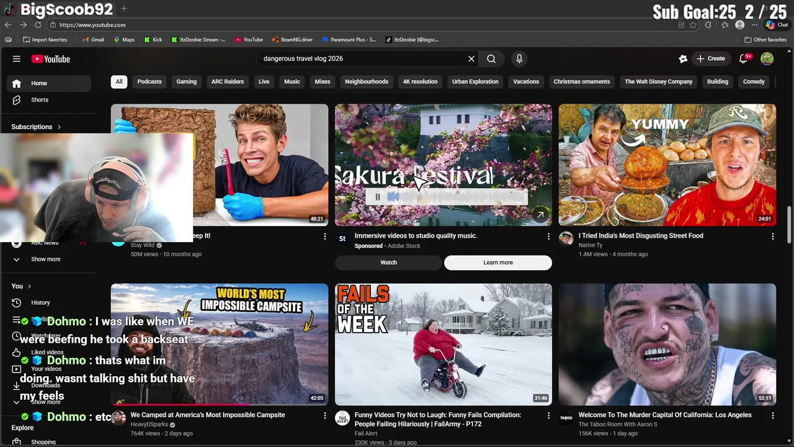
Task: Expand the You section
Action: click(x=21, y=286)
